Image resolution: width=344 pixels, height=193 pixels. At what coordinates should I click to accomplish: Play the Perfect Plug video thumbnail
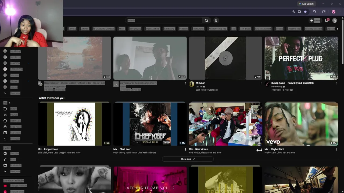tap(301, 58)
